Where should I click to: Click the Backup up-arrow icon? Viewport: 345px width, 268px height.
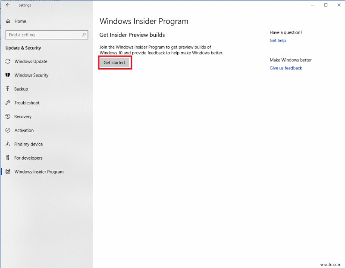(8, 89)
